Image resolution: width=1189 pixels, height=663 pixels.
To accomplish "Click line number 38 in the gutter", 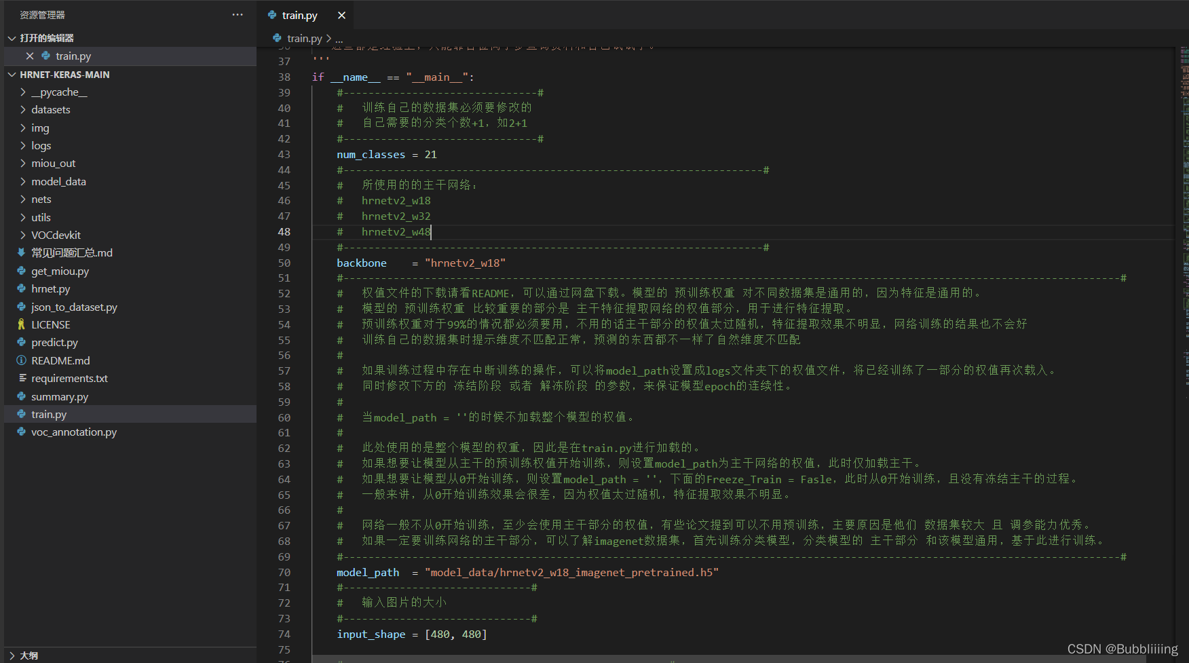I will click(x=284, y=77).
